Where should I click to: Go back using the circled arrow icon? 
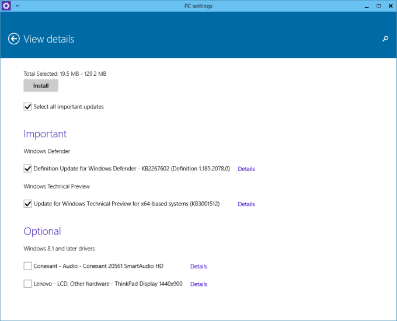pyautogui.click(x=13, y=39)
